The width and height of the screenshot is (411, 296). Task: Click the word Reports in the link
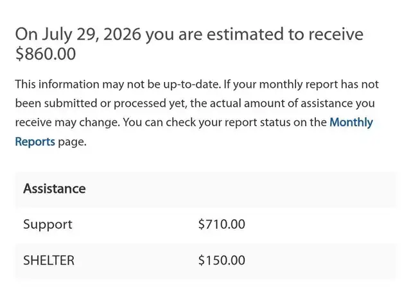[x=35, y=142]
